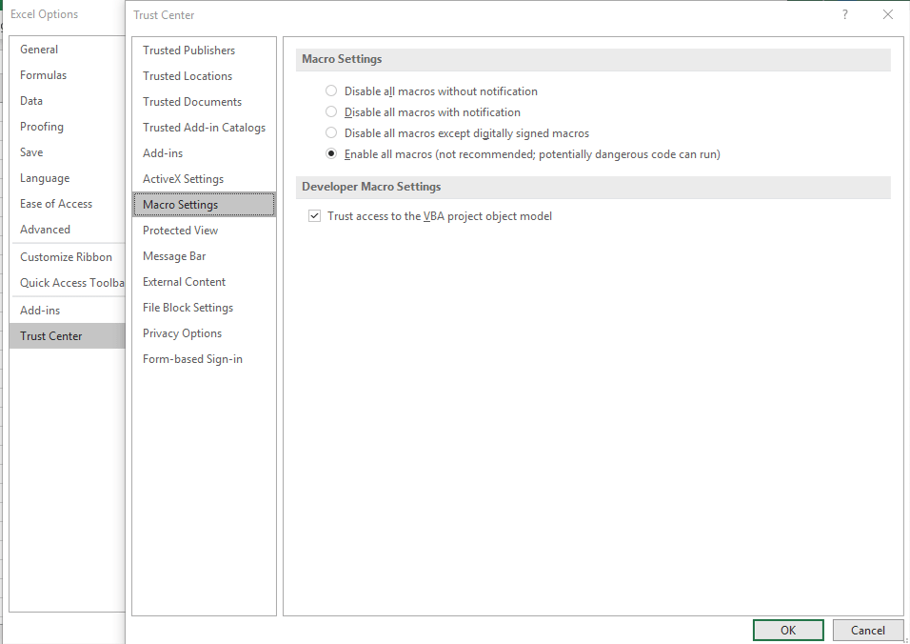Select Disable all macros without notification

click(x=331, y=91)
